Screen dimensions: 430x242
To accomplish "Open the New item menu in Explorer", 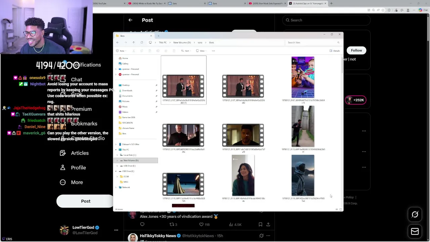I will tap(120, 51).
